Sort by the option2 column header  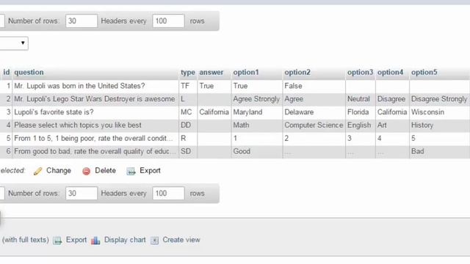[297, 73]
